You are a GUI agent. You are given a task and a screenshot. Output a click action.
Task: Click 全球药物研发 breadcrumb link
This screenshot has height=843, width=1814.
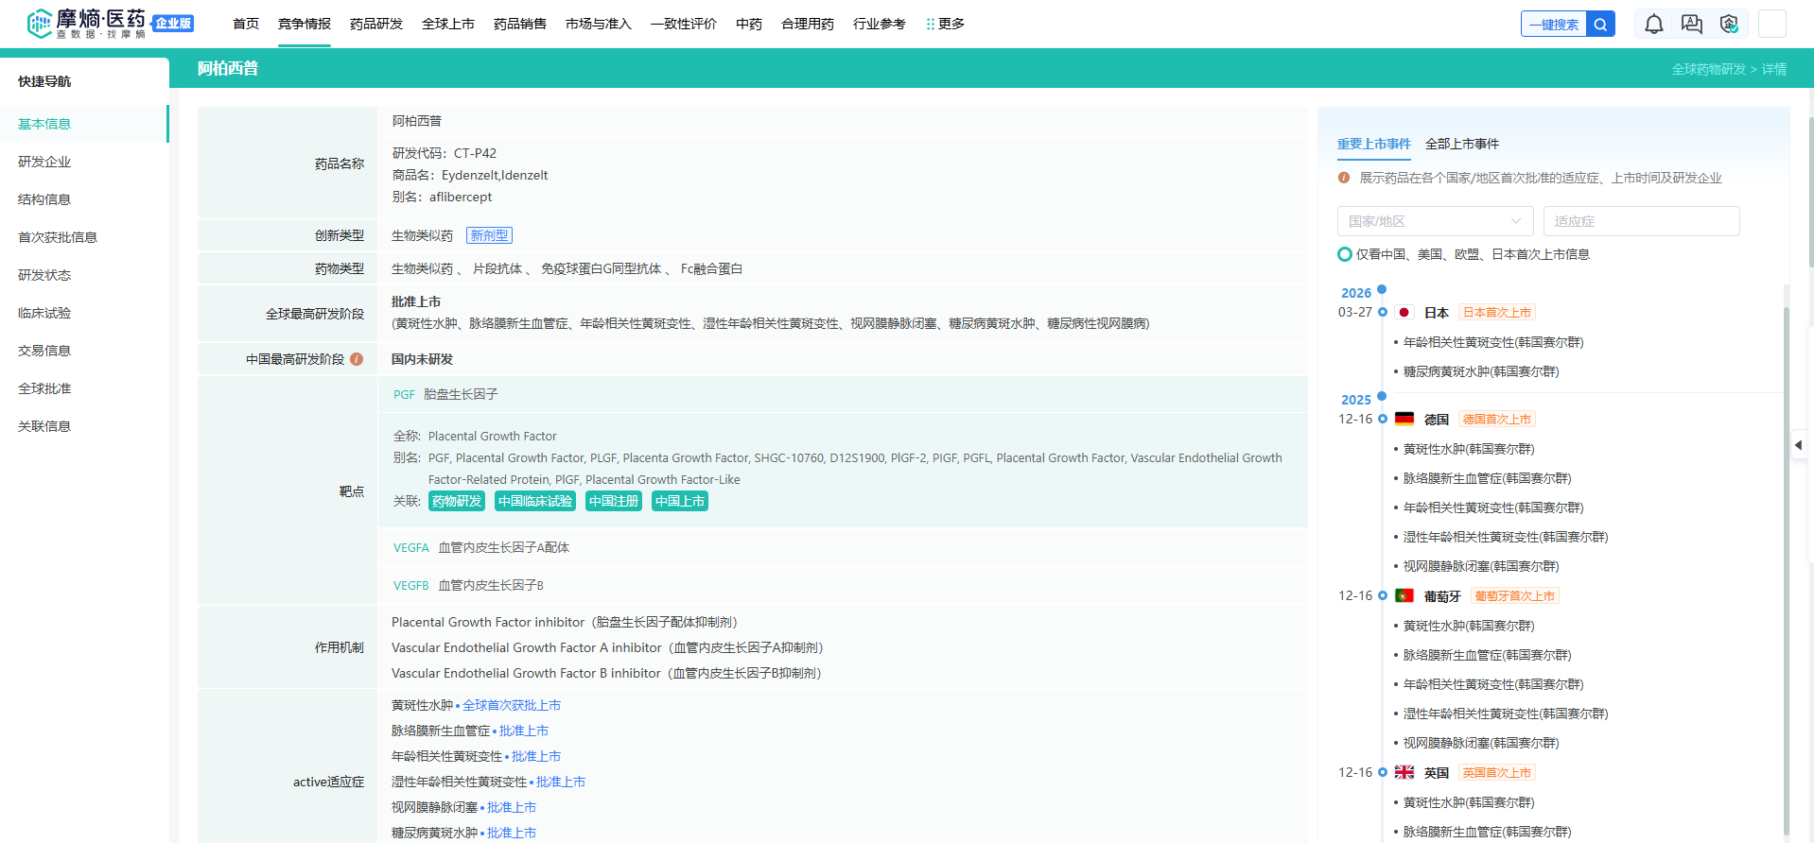tap(1708, 69)
